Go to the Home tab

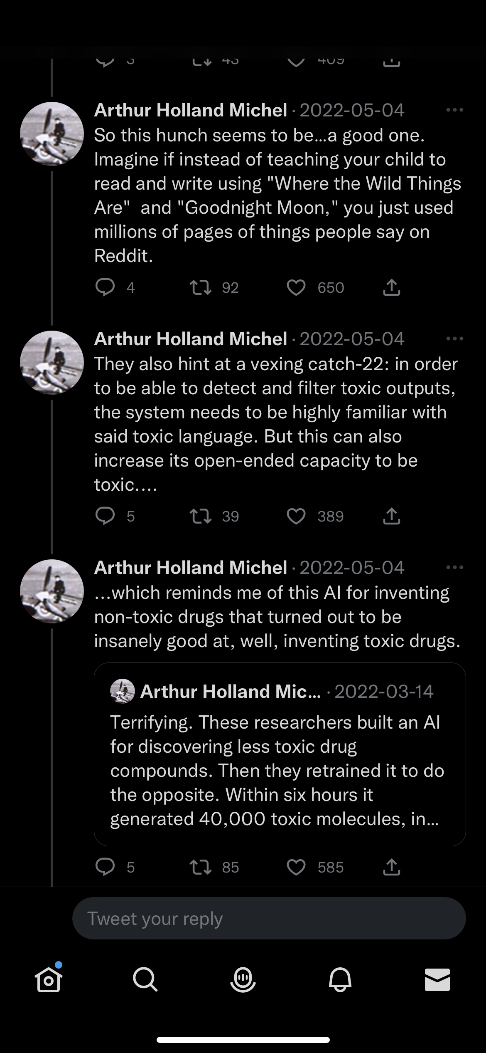49,979
